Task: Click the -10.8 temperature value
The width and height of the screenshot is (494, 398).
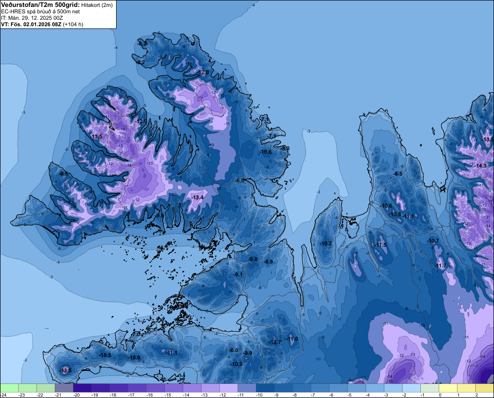Action: tap(395, 215)
